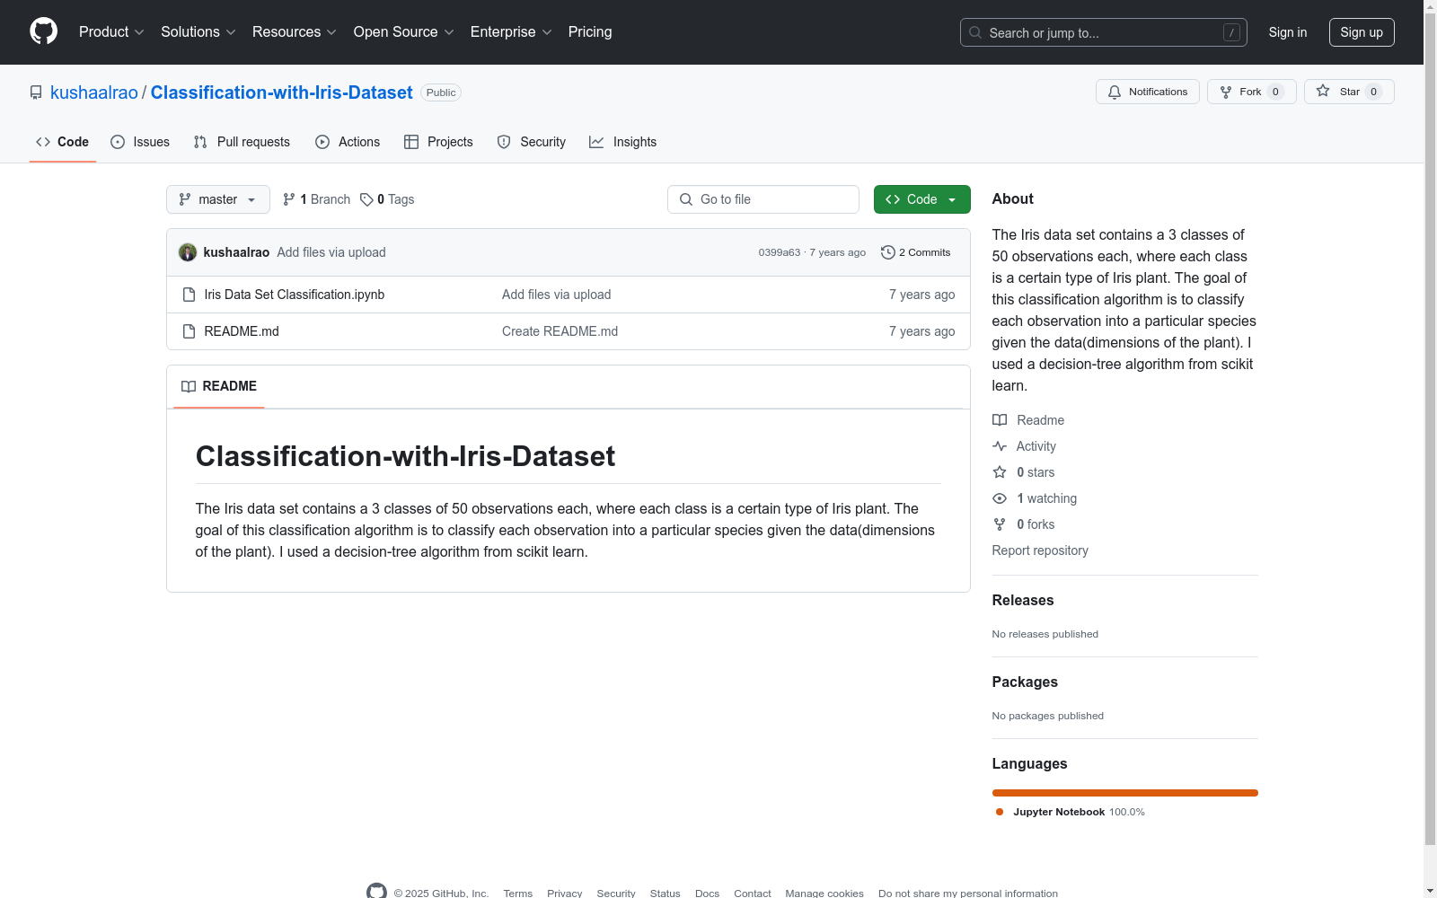Click Report repository

coord(1040,550)
